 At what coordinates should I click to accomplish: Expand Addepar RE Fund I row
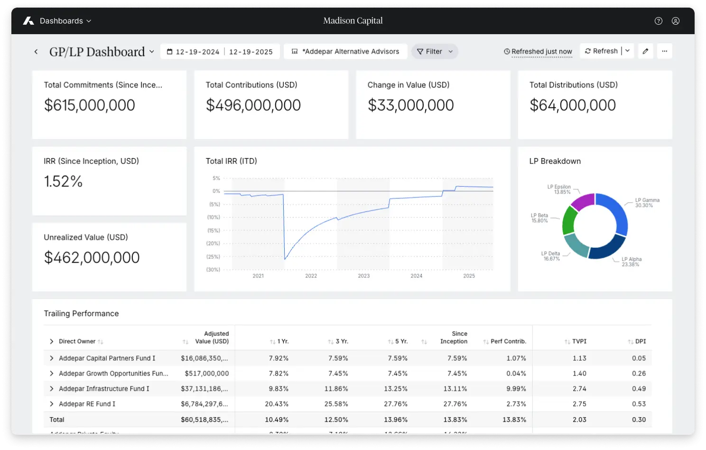(52, 404)
